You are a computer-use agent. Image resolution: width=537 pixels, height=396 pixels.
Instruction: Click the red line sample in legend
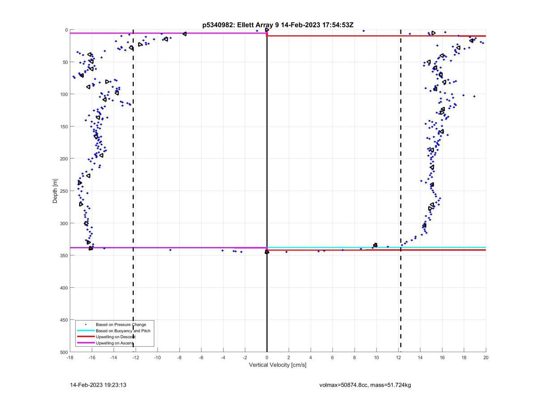click(x=85, y=336)
